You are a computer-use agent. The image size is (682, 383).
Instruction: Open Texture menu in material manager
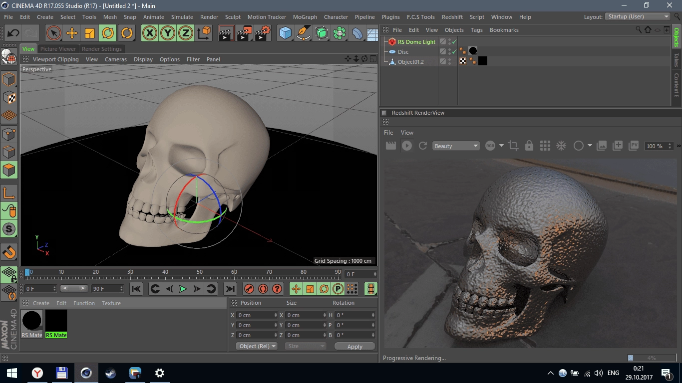point(111,303)
